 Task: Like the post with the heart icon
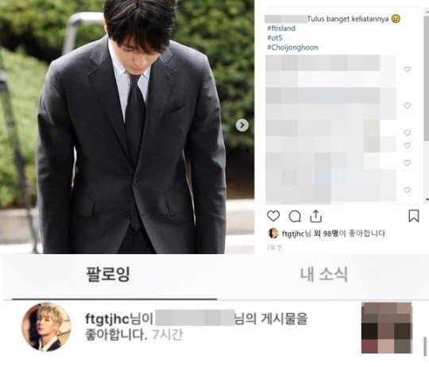click(x=273, y=216)
